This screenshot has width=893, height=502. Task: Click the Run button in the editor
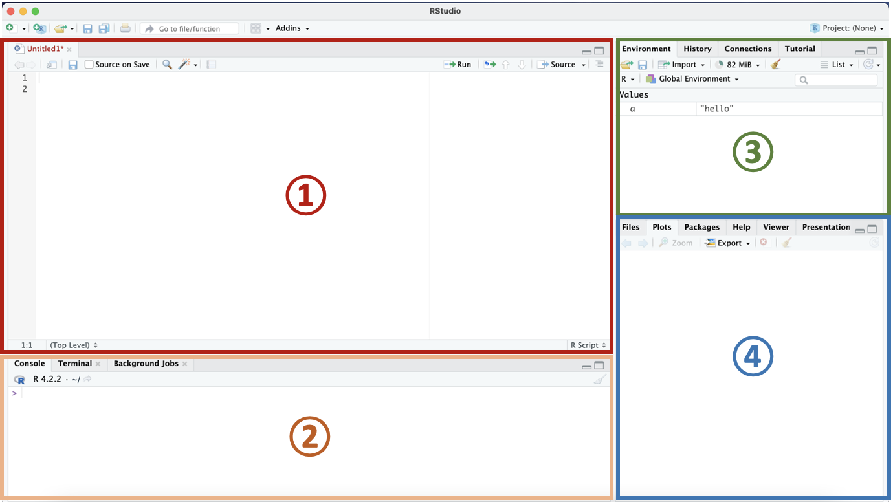tap(458, 65)
